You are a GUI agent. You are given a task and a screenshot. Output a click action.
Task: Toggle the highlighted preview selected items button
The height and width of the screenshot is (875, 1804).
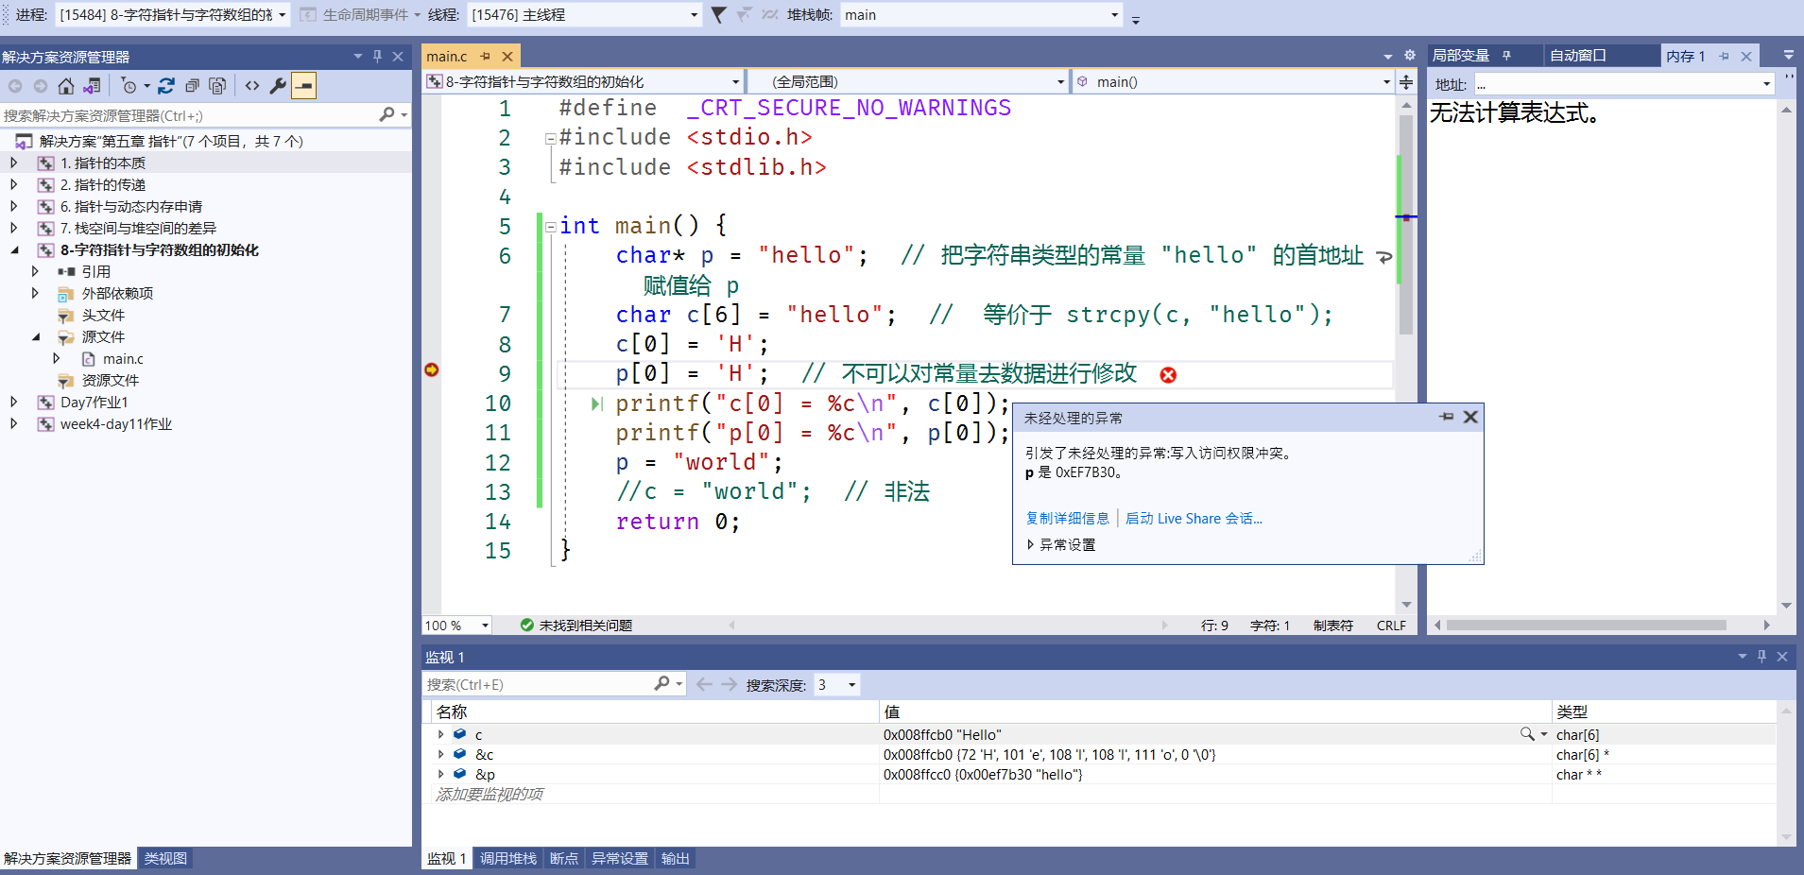303,86
